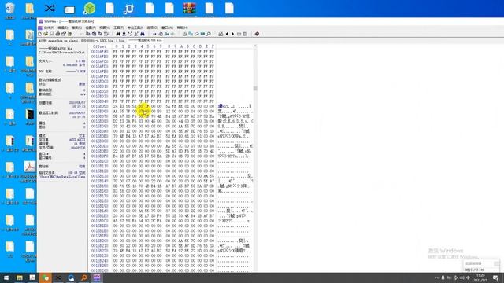The image size is (504, 283).
Task: Click the 中 input method indicator
Action: 468,277
